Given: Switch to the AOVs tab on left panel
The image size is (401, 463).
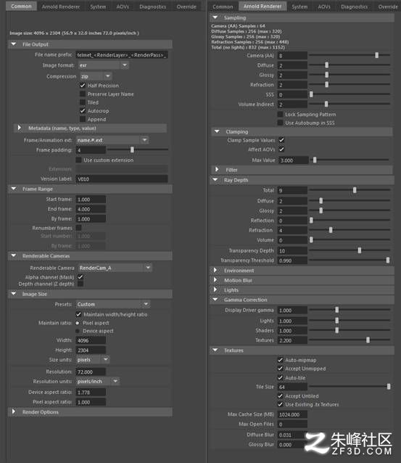Looking at the screenshot, I should [123, 7].
